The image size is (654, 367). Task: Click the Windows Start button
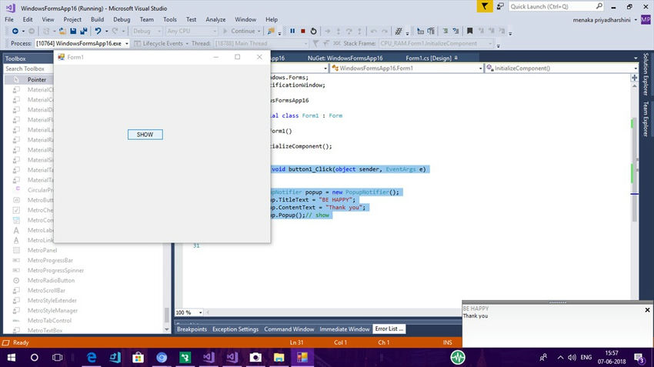click(12, 358)
